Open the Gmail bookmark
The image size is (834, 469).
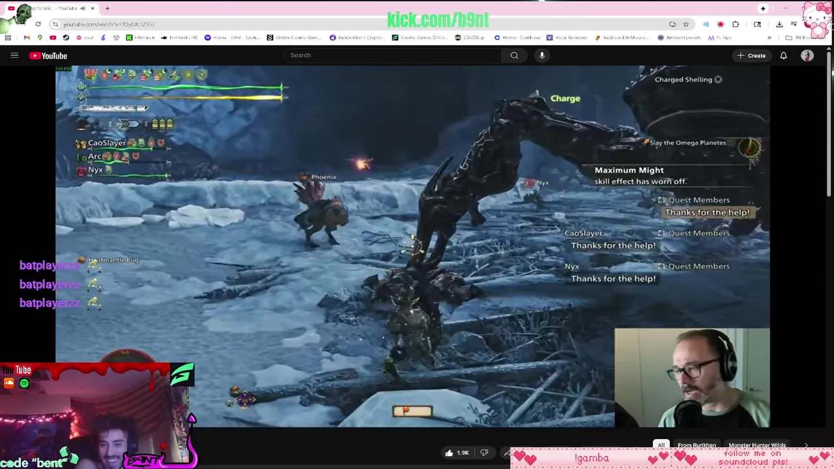pyautogui.click(x=27, y=38)
